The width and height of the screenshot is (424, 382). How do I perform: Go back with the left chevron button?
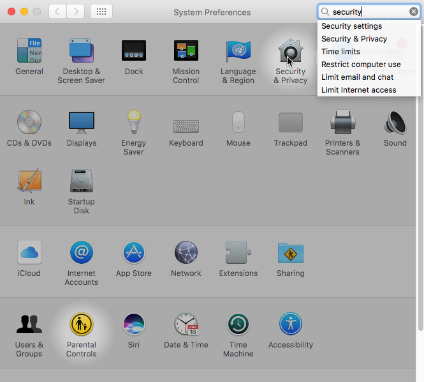pos(57,11)
